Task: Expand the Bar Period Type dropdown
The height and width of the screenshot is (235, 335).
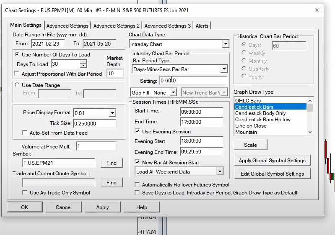Action: [x=223, y=69]
